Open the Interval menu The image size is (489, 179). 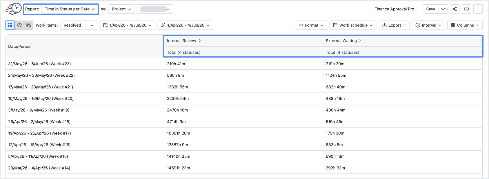click(x=428, y=25)
